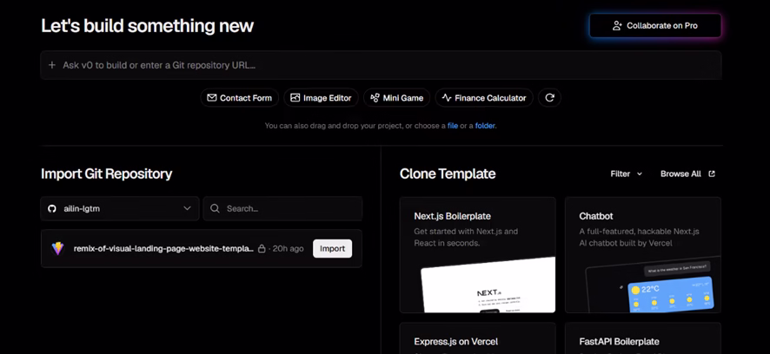Click the plus icon in the prompt box
This screenshot has height=354, width=770.
point(52,65)
